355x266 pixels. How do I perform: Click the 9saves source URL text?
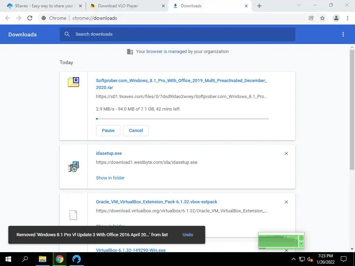point(181,97)
